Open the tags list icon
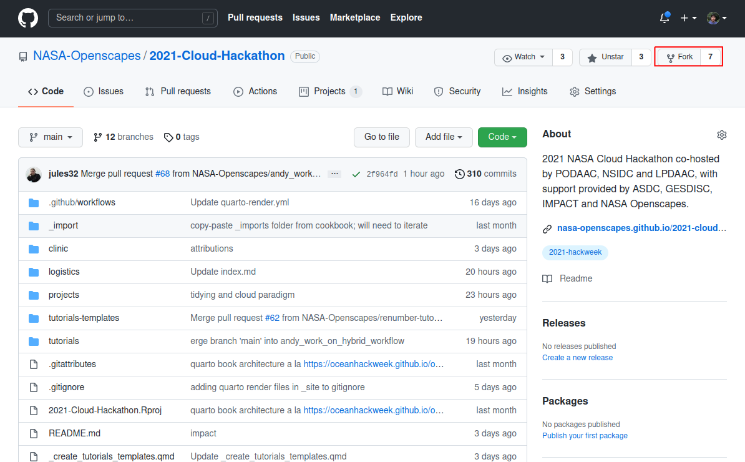Viewport: 745px width, 462px height. (168, 137)
